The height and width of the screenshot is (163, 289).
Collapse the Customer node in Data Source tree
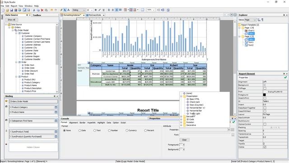click(x=16, y=33)
